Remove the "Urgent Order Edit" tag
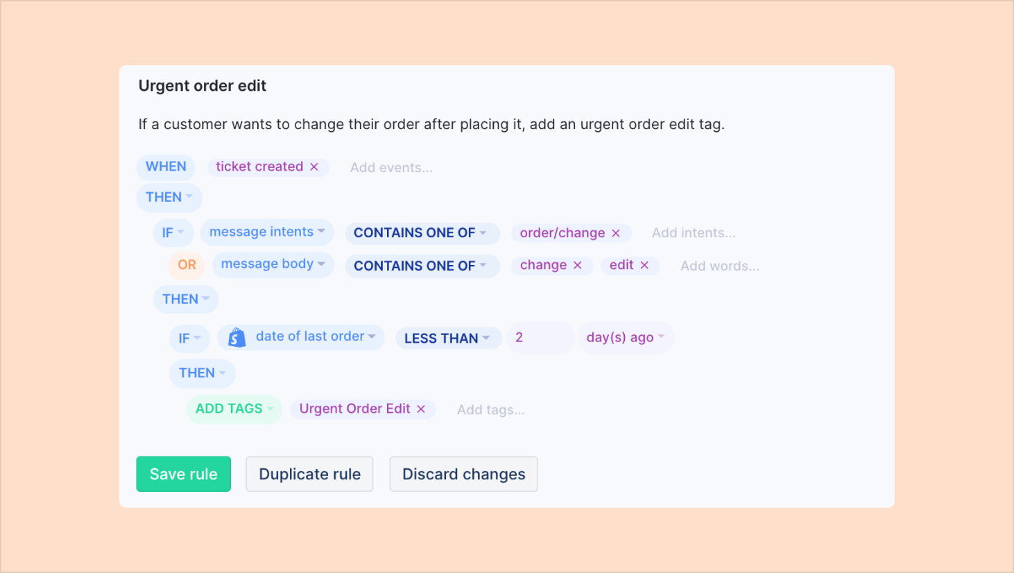 [x=421, y=409]
